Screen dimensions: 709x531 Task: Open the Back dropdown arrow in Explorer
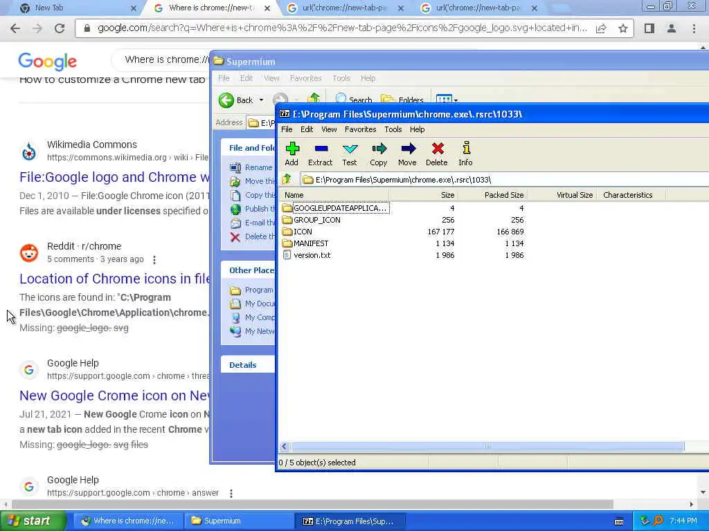261,100
